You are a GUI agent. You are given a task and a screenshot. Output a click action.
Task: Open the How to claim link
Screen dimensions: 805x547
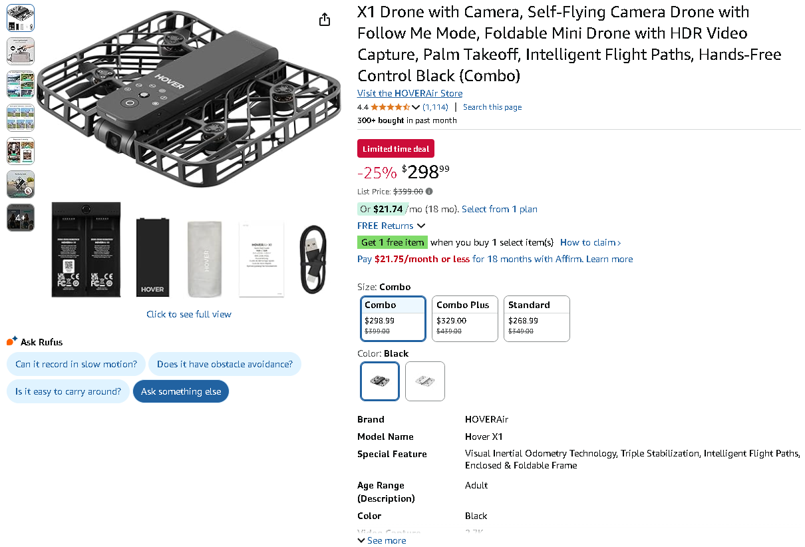click(x=590, y=242)
